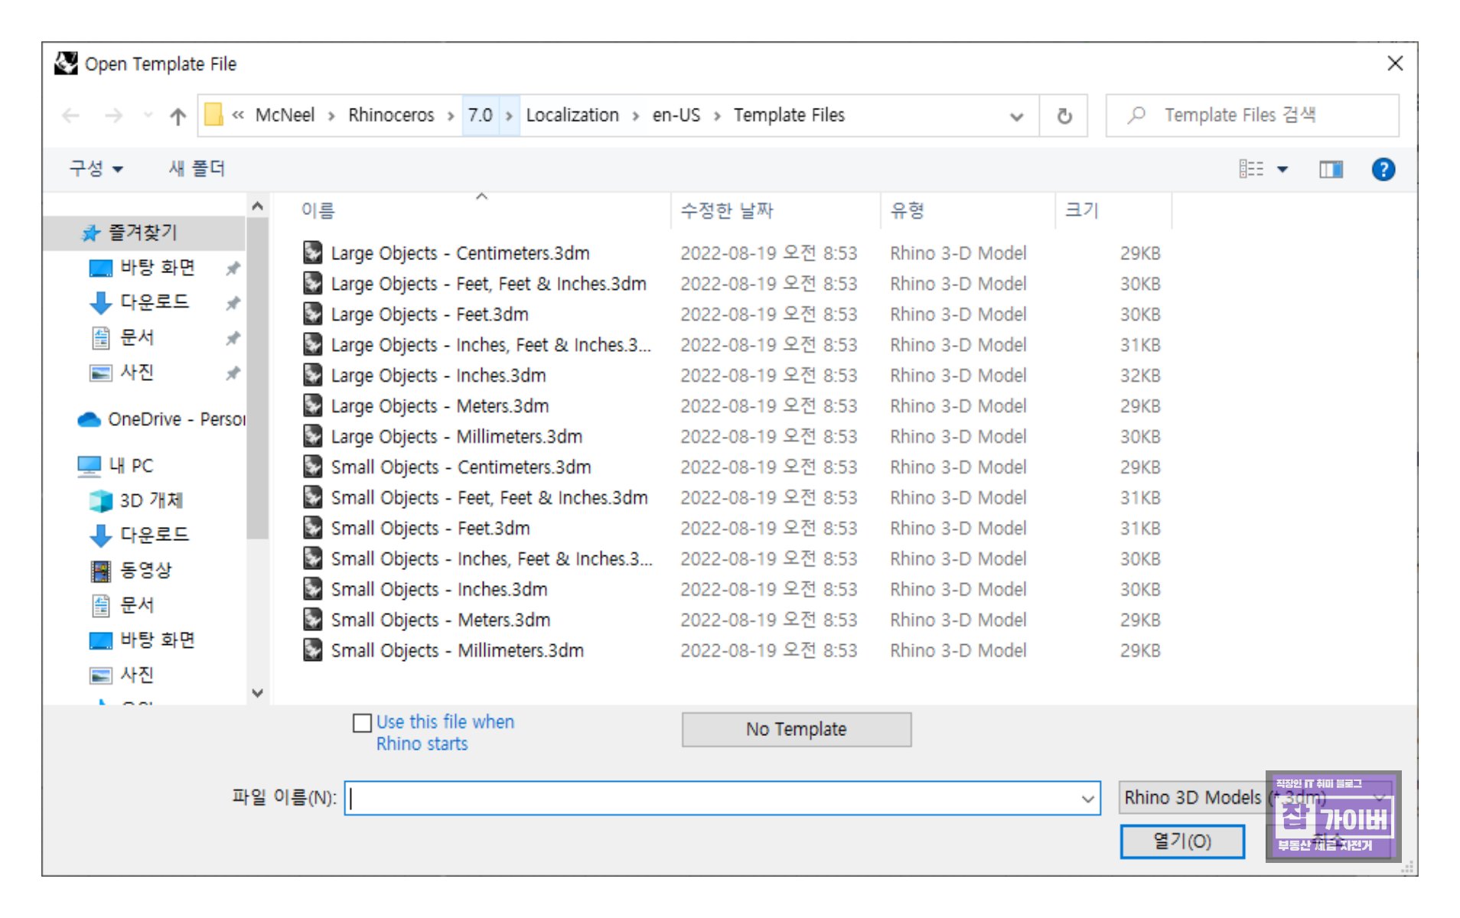
Task: Click the No Template button
Action: (796, 729)
